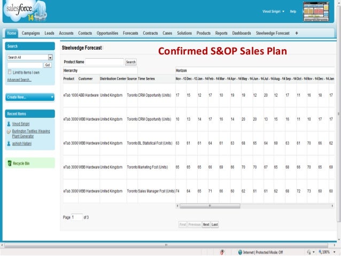Open the Vinod Sirigiri user menu
This screenshot has width=341, height=256.
coord(273,11)
